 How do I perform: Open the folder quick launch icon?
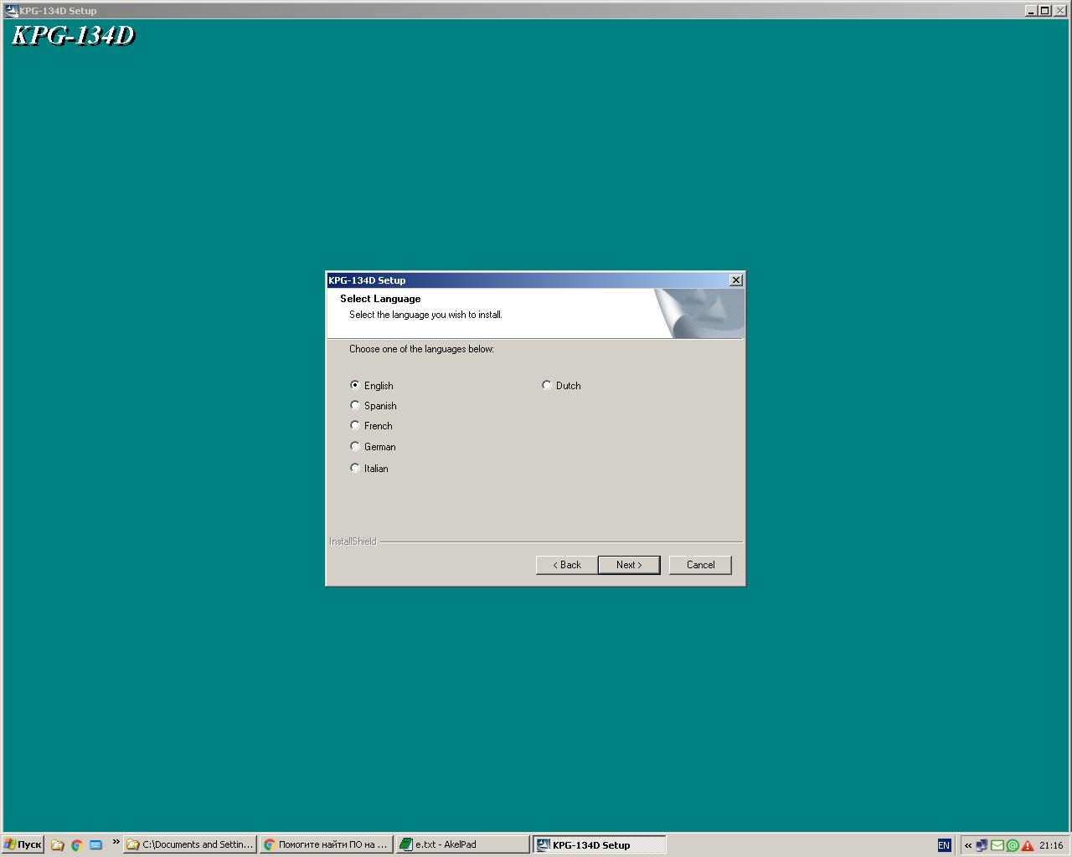(57, 845)
